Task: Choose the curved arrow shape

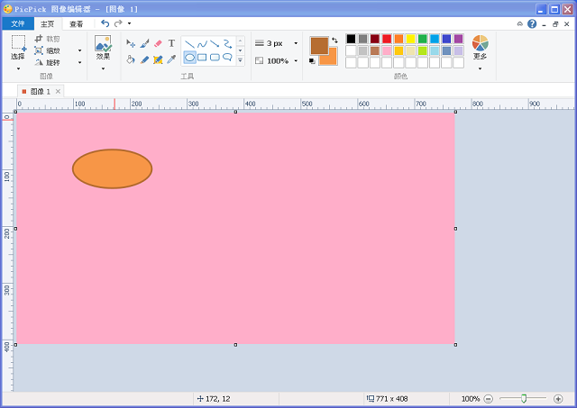Action: [227, 44]
